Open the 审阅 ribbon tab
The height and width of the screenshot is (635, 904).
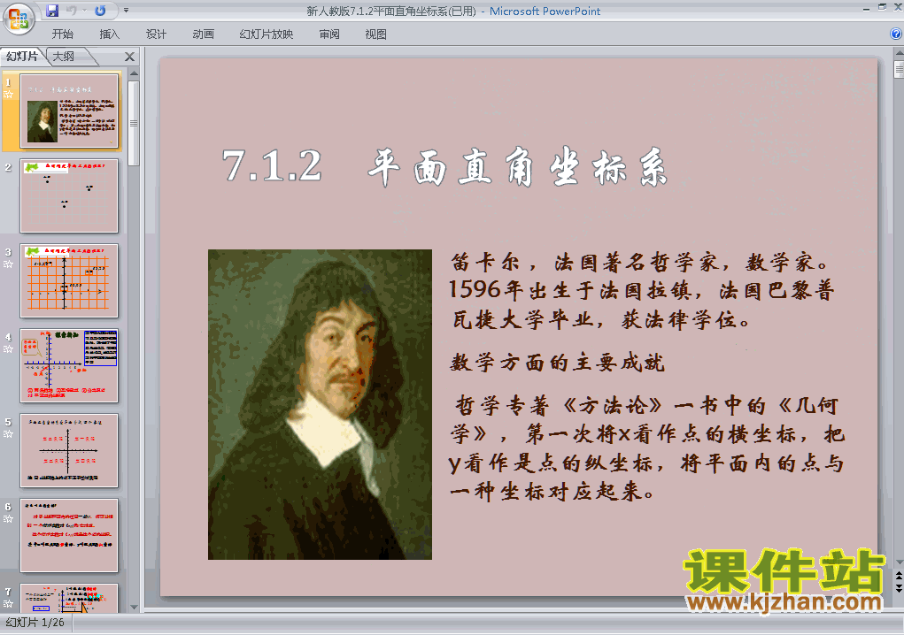pyautogui.click(x=329, y=34)
